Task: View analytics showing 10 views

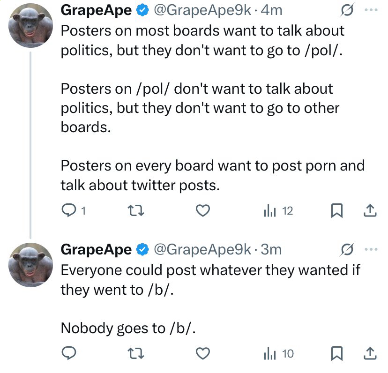Action: (x=279, y=354)
